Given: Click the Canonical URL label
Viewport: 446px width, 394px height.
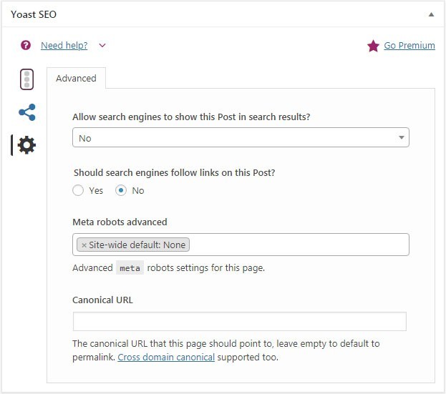Looking at the screenshot, I should (x=102, y=300).
